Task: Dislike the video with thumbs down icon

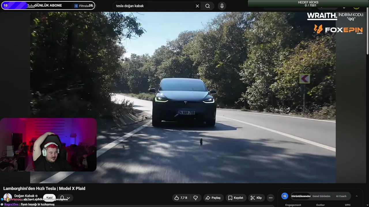Action: coord(195,198)
